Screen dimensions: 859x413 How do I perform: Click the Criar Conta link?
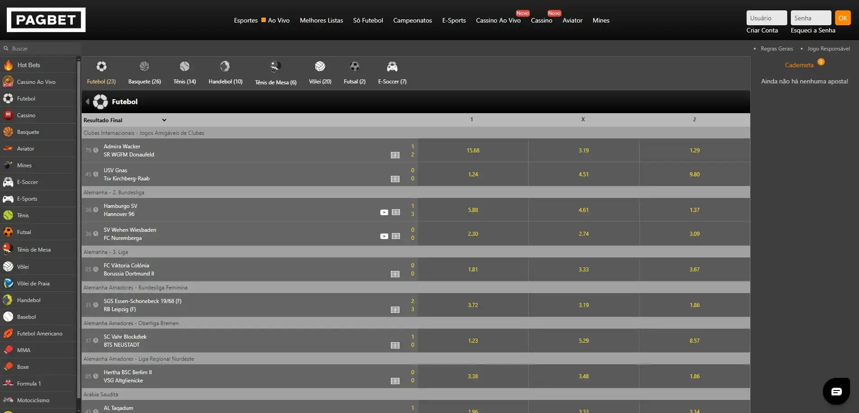pos(762,30)
